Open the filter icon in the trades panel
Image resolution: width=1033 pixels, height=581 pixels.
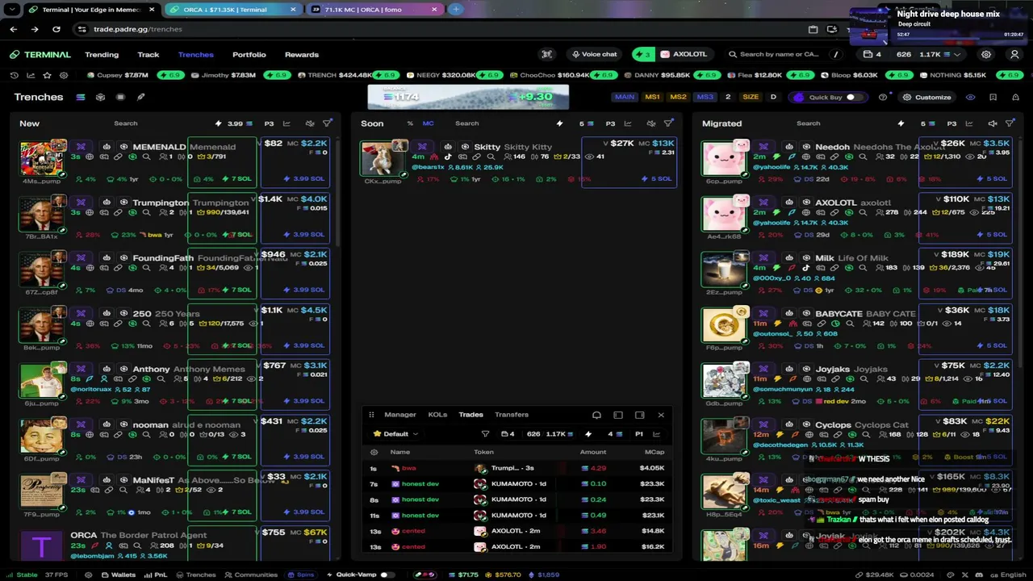[485, 434]
